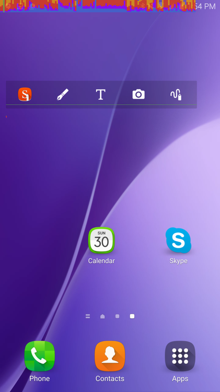Go to the main home page indicator

102,316
